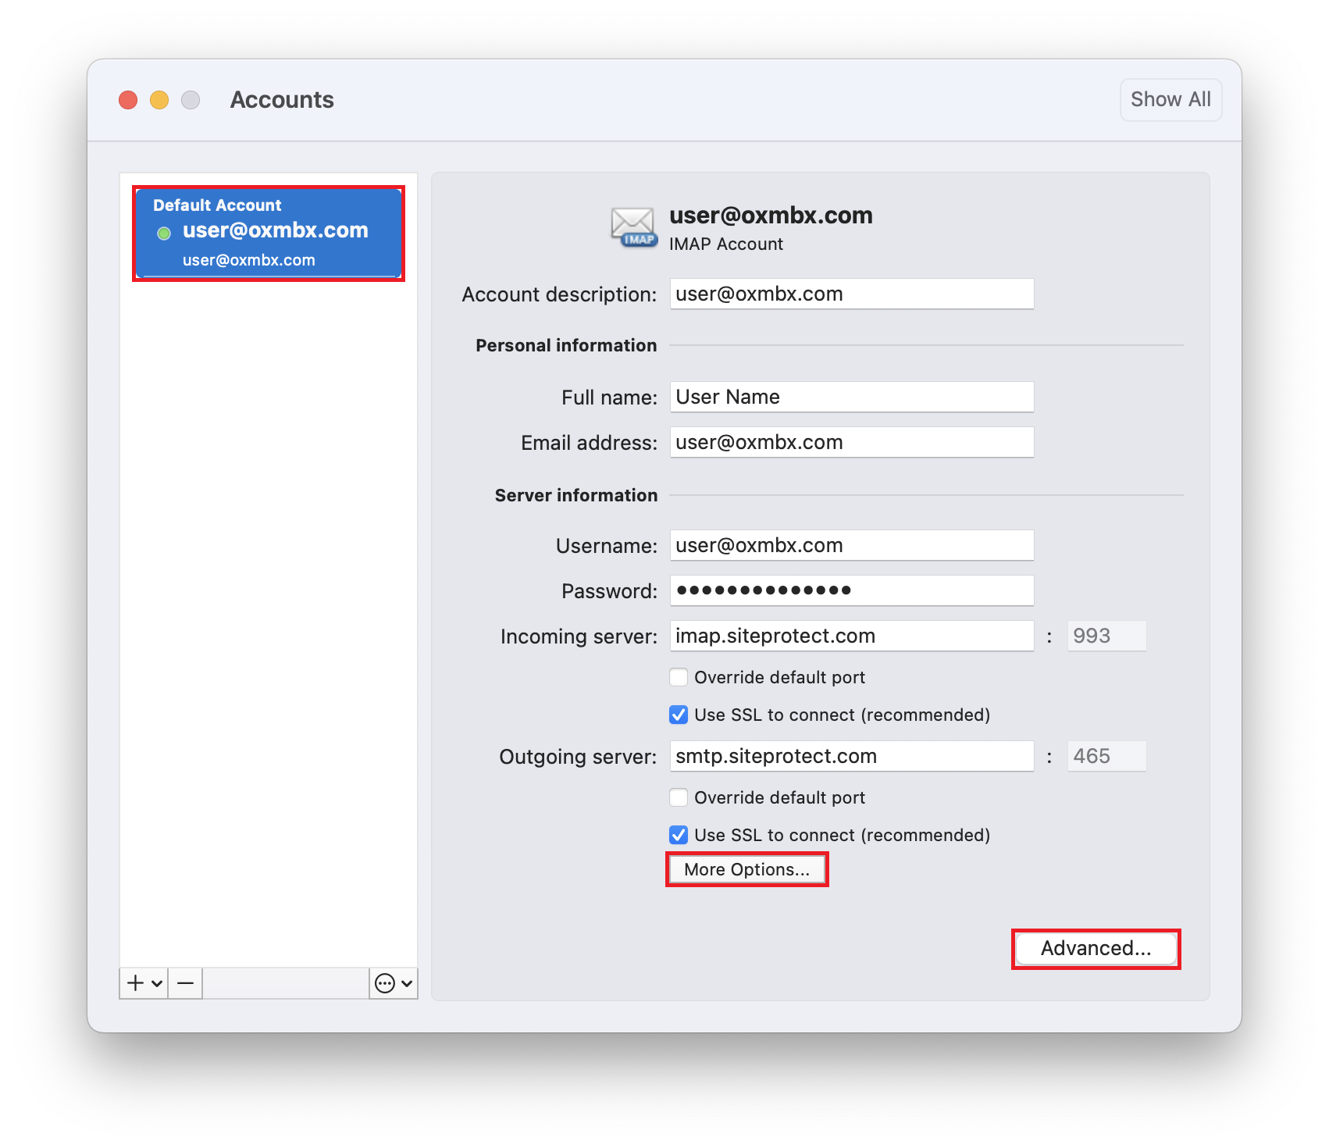1329x1148 pixels.
Task: Click the add account plus icon
Action: pos(136,982)
